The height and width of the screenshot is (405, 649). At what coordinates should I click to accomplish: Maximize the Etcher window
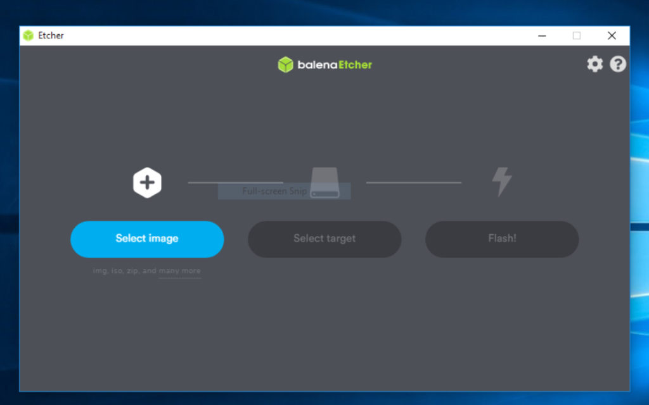577,35
